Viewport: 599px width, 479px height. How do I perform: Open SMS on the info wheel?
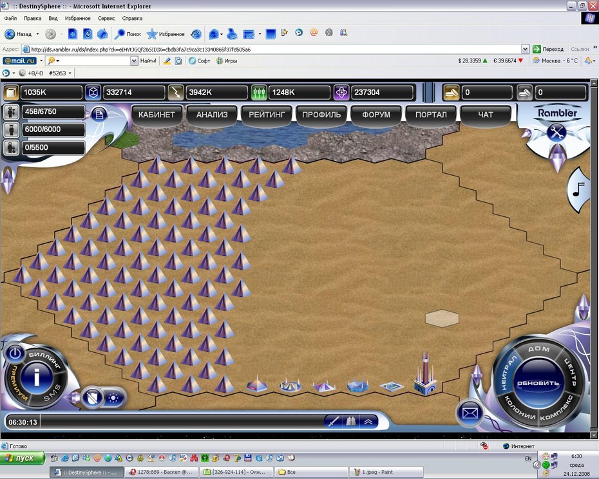pyautogui.click(x=52, y=393)
